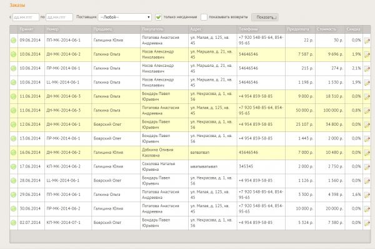Image resolution: width=375 pixels, height=249 pixels.
Task: Click the Показать button
Action: pyautogui.click(x=265, y=18)
